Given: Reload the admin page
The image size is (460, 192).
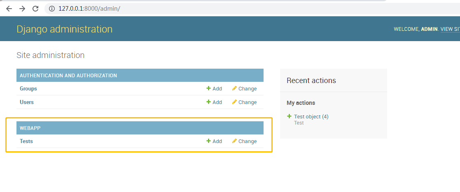Looking at the screenshot, I should (x=35, y=9).
